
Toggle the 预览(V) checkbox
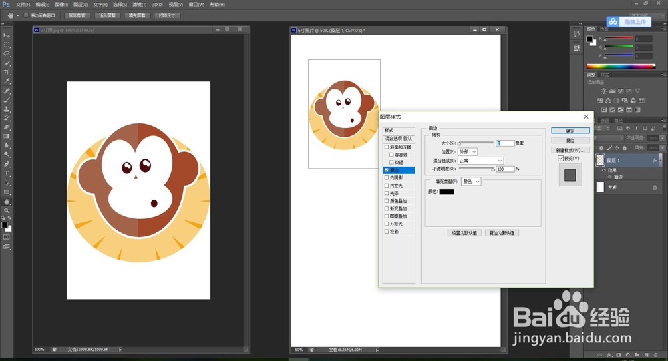[560, 158]
